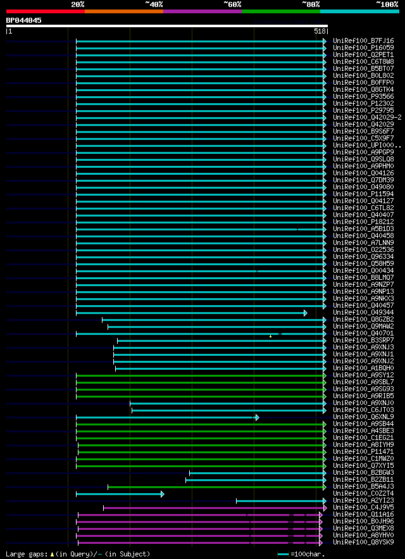405x559 pixels.
Task: Select label UniRef100_P93566
Action: [363, 97]
